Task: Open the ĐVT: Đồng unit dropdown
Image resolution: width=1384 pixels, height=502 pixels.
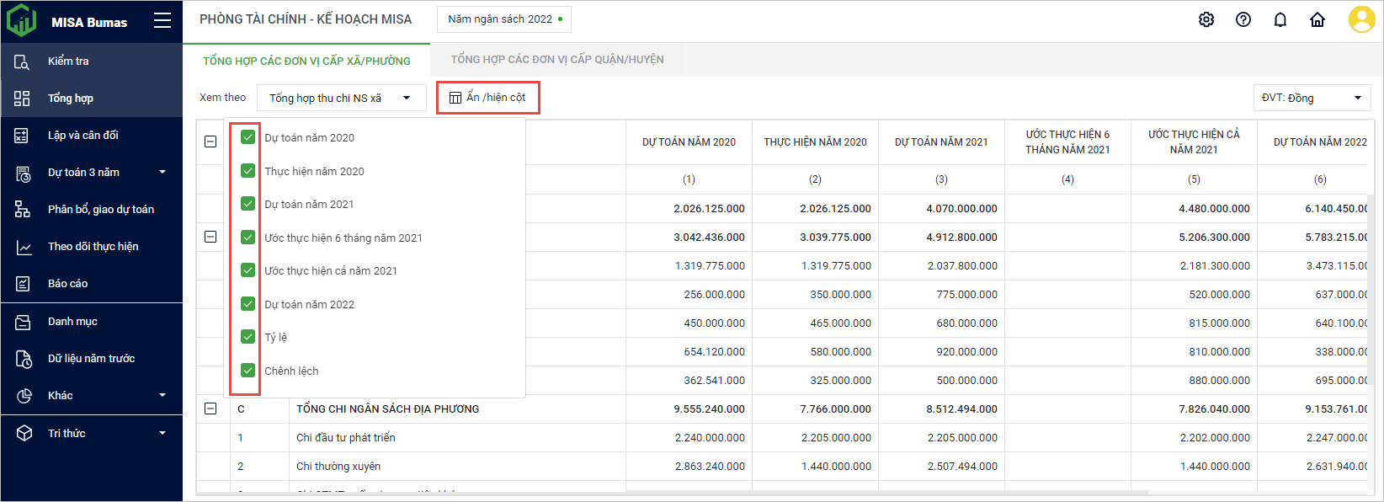Action: pyautogui.click(x=1311, y=99)
